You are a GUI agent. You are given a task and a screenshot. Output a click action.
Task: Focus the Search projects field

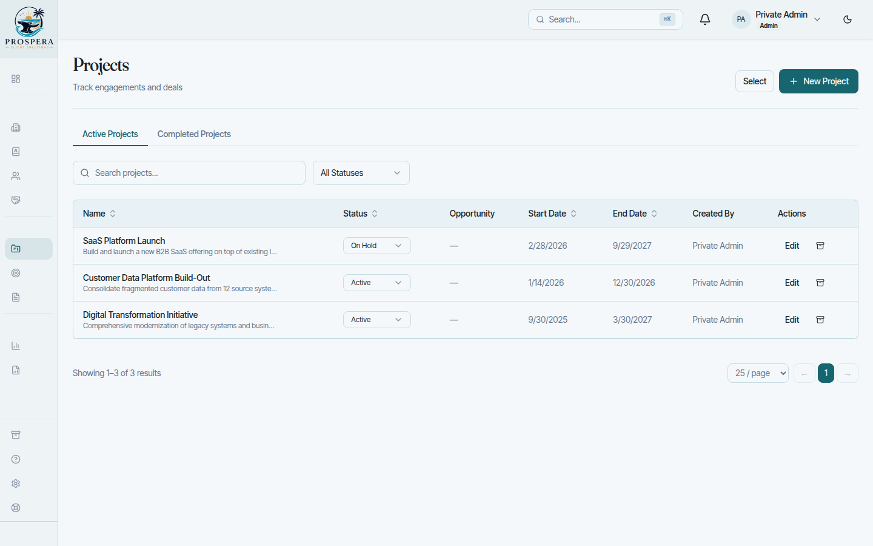click(x=189, y=173)
